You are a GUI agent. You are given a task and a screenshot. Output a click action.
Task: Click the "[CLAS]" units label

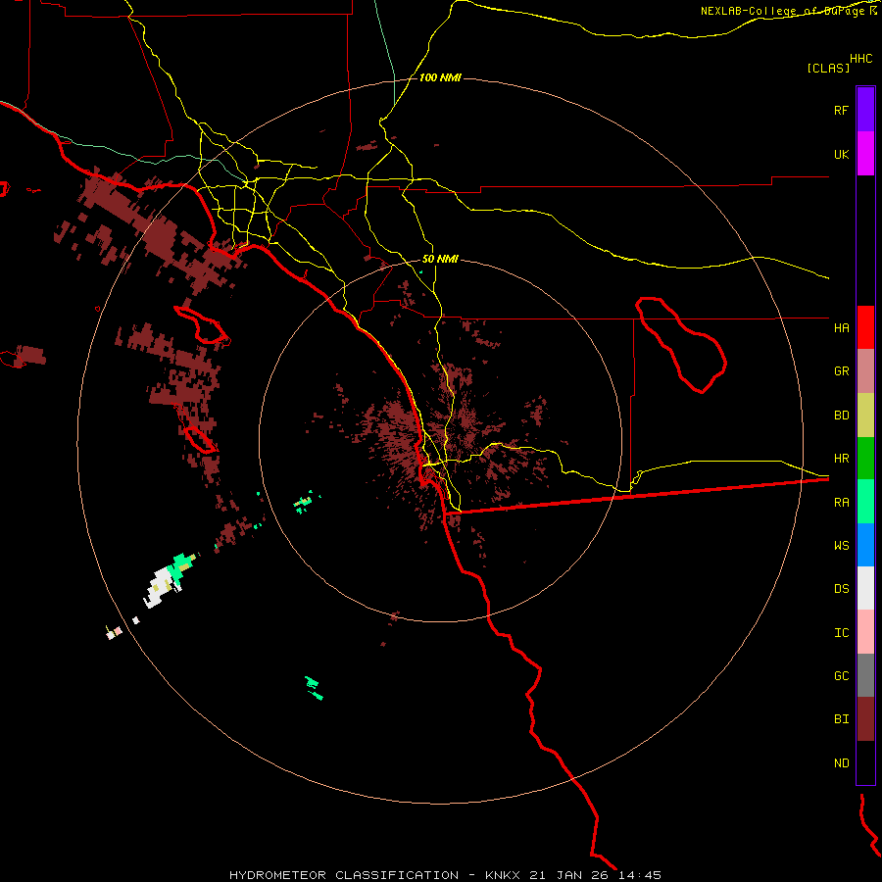(x=828, y=68)
